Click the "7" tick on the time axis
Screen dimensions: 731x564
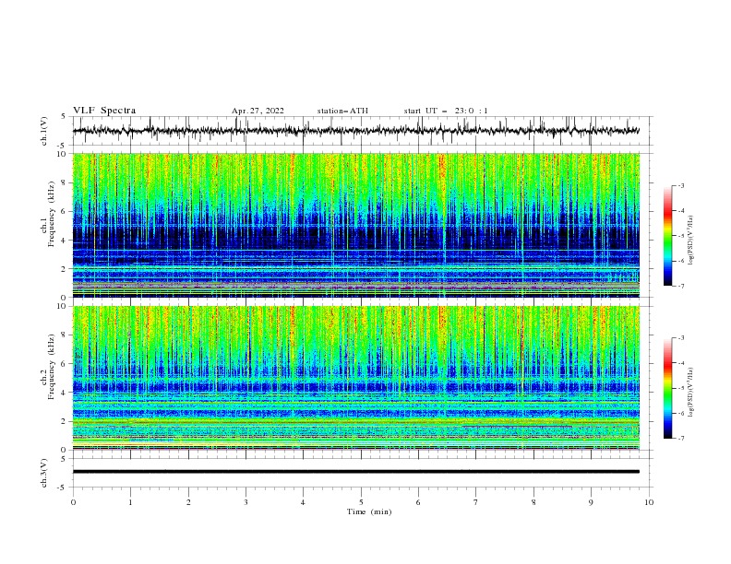476,502
